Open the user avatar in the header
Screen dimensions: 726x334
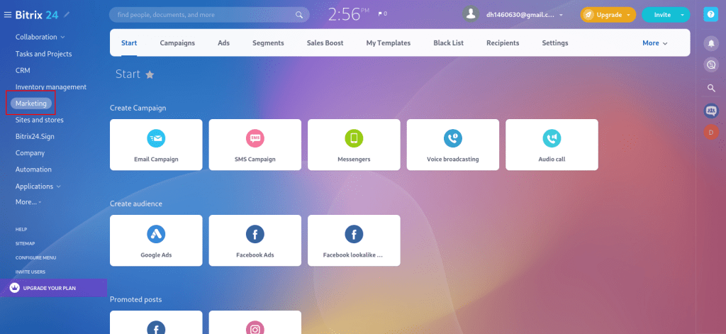(x=471, y=14)
